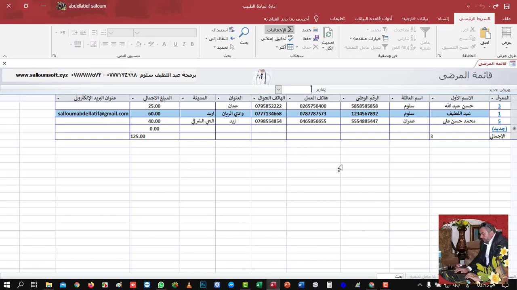
Task: Click Format Painter (نسخ التنسيق) icon
Action: point(473,47)
